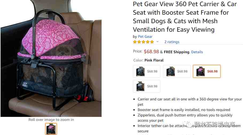The width and height of the screenshot is (243, 135).
Task: Select the Pink Floral color swatch
Action: click(x=207, y=71)
